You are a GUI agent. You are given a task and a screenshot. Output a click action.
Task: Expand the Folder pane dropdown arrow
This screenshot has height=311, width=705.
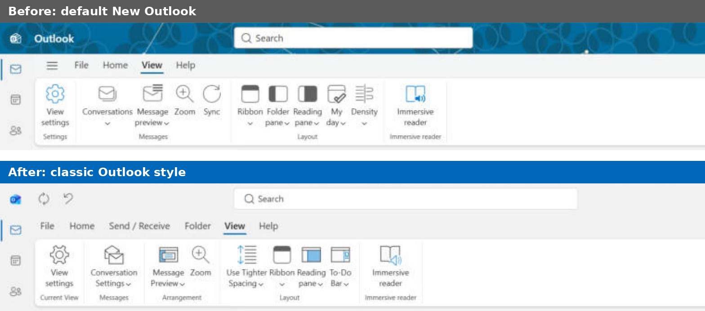pos(287,123)
